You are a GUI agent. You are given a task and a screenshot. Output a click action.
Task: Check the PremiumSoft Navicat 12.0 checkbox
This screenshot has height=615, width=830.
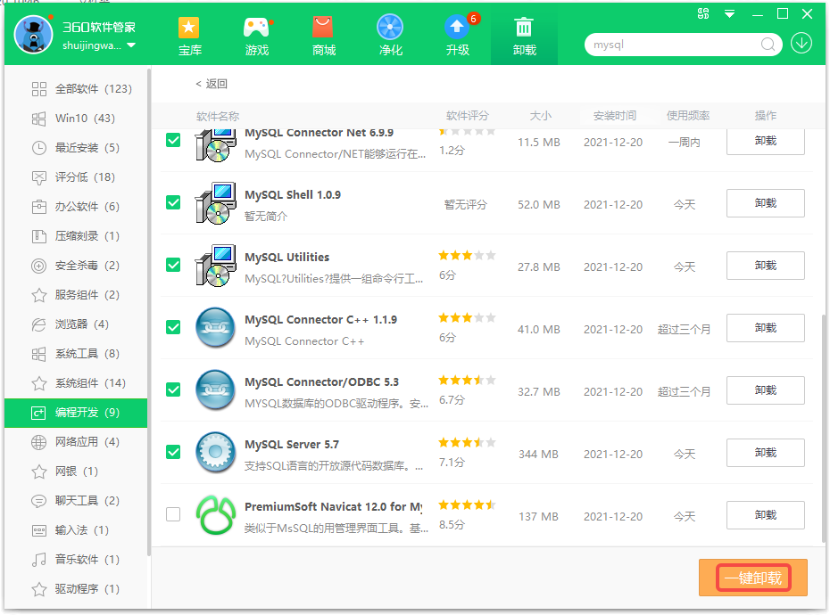[173, 514]
